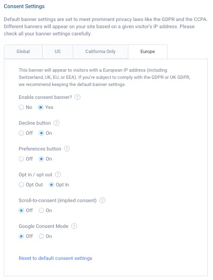
Task: Choose the Opt Out radio option
Action: tap(21, 184)
